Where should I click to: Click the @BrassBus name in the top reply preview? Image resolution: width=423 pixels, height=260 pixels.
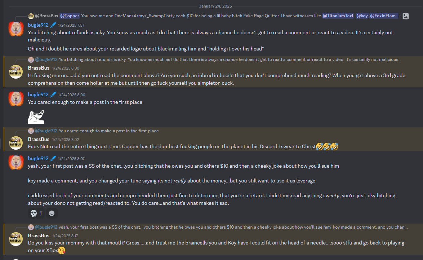[46, 16]
